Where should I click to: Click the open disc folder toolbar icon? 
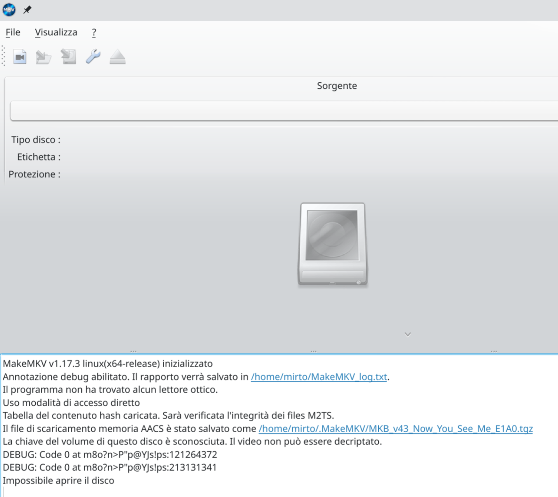44,57
